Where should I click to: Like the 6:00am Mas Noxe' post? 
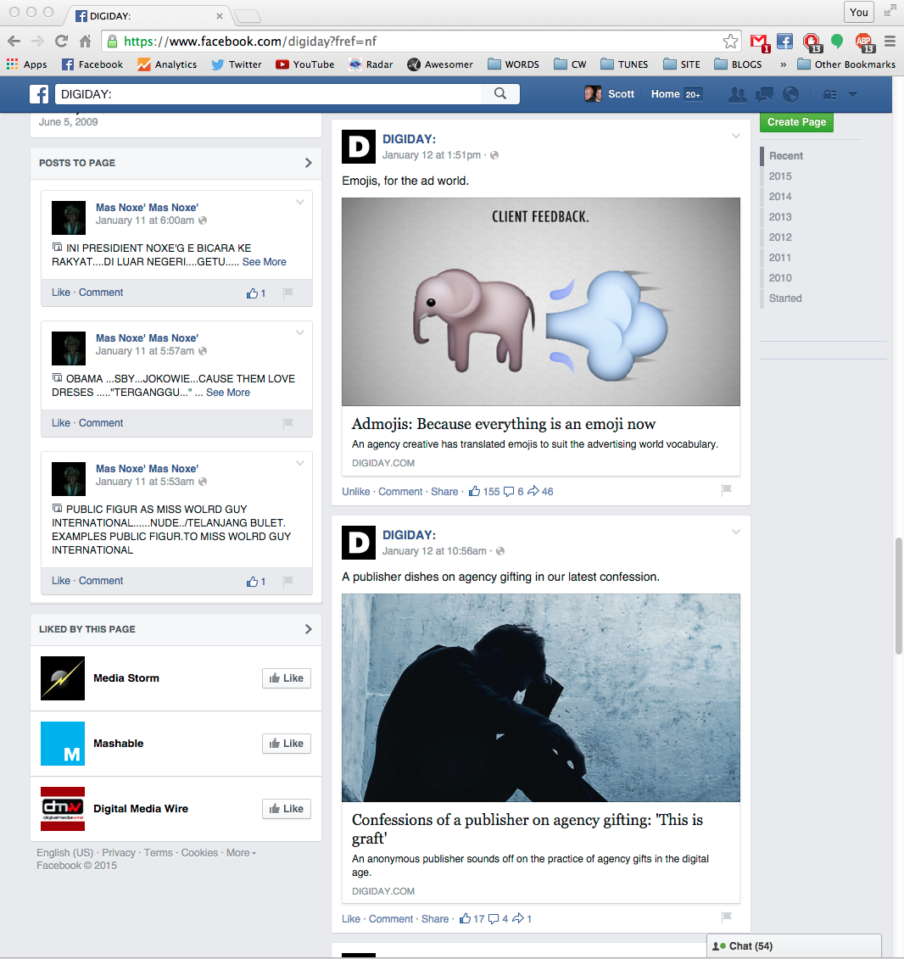(x=60, y=293)
